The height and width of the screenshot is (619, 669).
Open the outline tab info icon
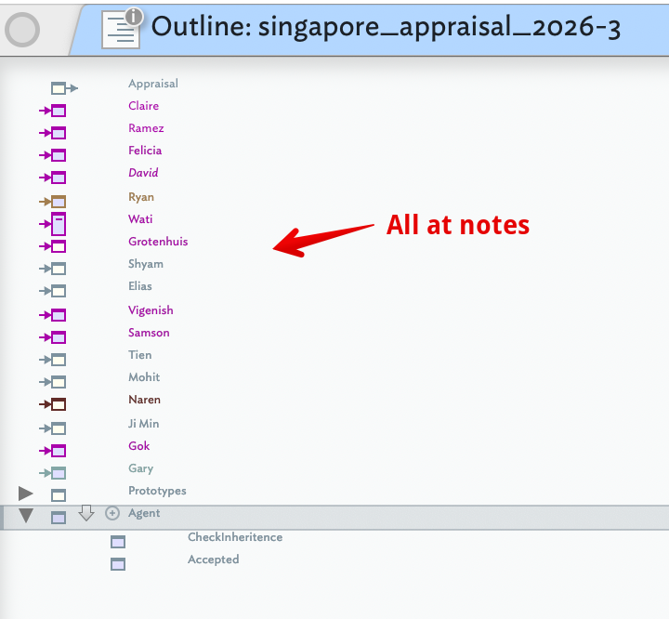pyautogui.click(x=134, y=17)
